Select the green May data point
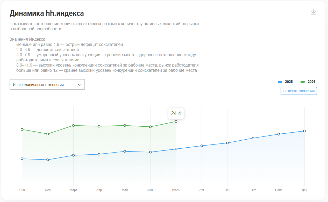 tap(125, 125)
